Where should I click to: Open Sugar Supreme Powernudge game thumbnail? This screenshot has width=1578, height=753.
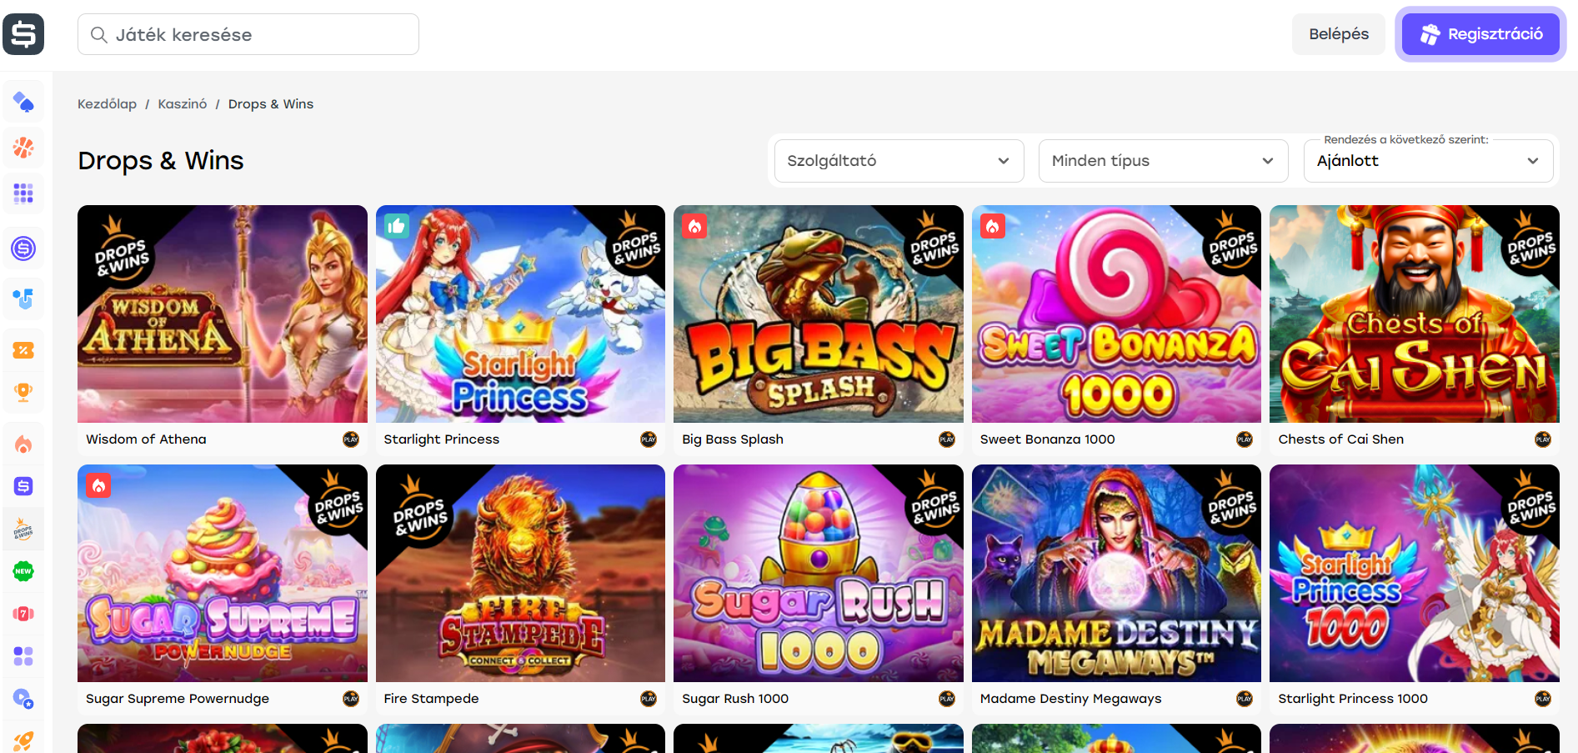[223, 574]
